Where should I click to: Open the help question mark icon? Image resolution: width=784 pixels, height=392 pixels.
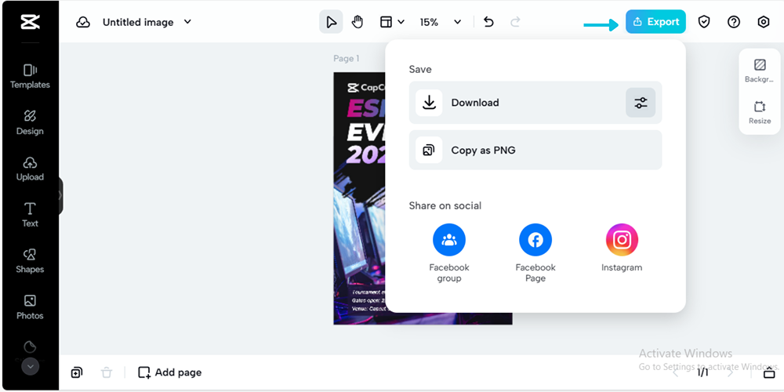coord(734,22)
